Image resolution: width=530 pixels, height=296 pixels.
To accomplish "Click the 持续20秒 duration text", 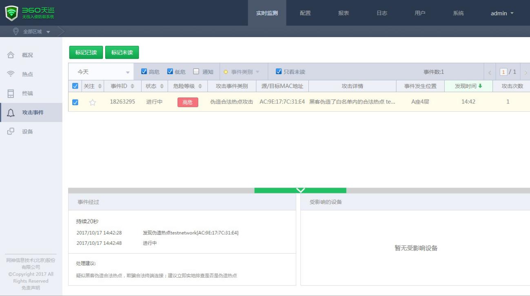I will pos(87,221).
